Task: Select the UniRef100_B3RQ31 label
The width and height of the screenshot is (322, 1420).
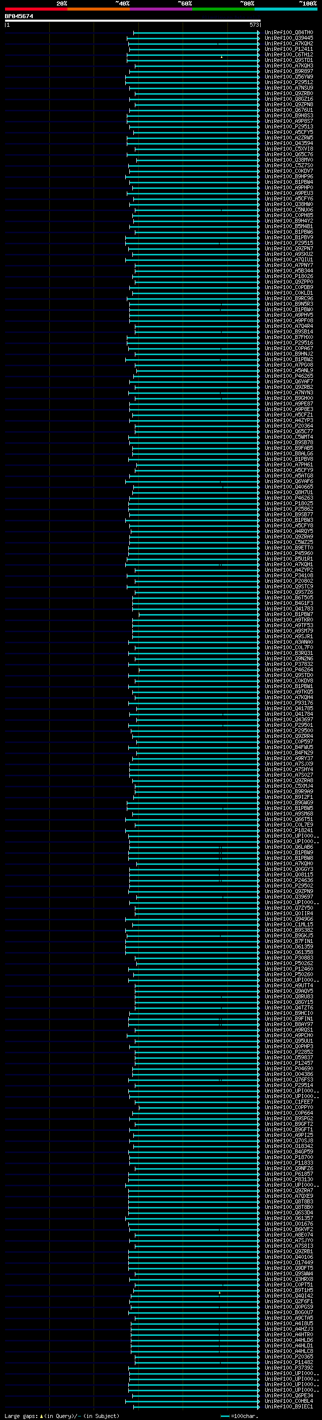Action: coord(289,653)
